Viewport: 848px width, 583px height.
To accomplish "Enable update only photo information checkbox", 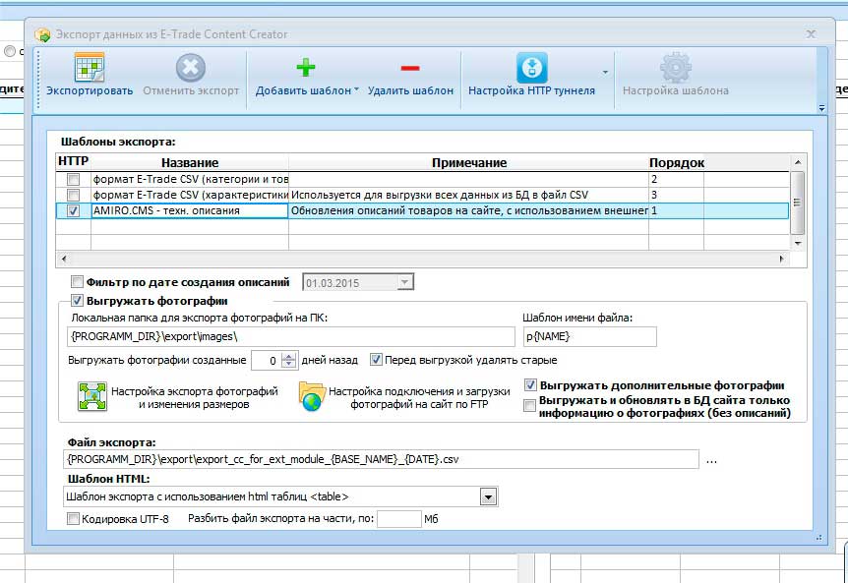I will pyautogui.click(x=529, y=406).
